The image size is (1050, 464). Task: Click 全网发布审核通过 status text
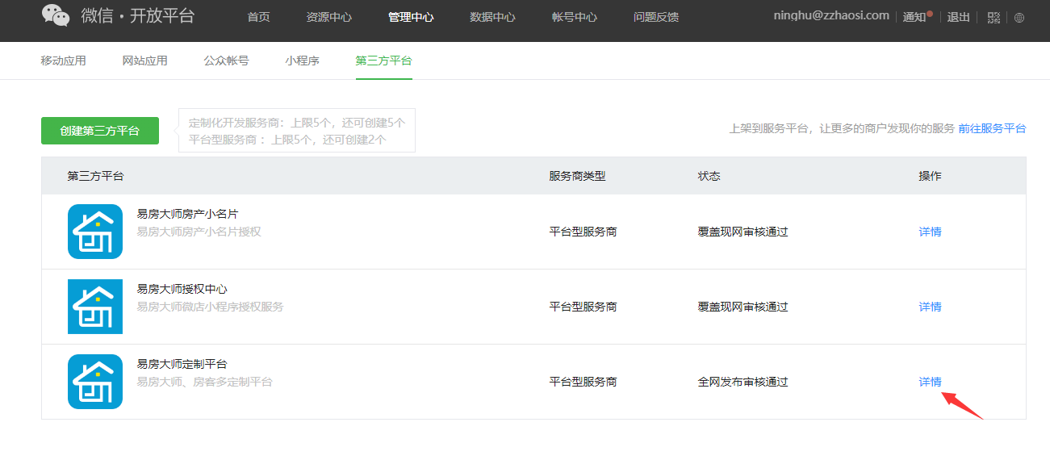743,382
